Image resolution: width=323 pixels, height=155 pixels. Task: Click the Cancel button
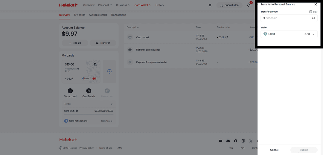(274, 150)
